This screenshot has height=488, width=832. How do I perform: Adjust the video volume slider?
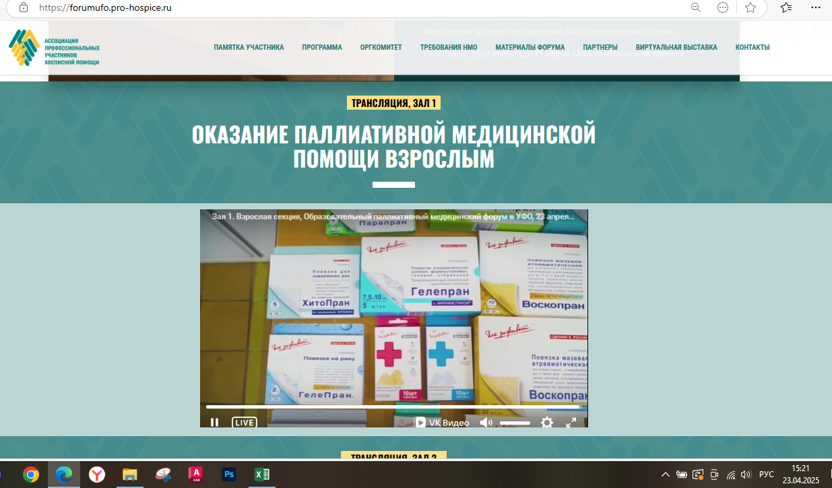[515, 423]
